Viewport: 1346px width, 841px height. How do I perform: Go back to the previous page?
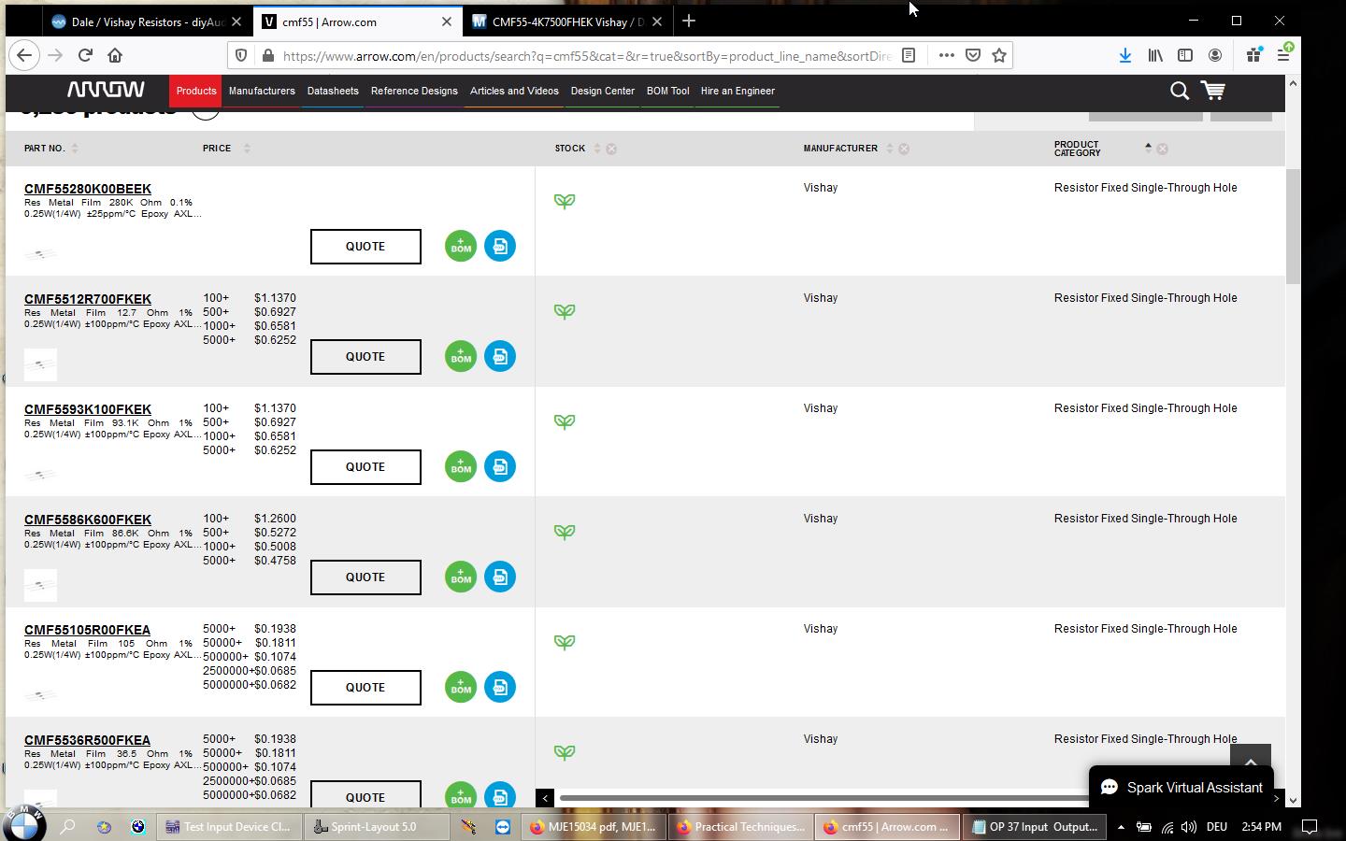point(24,55)
